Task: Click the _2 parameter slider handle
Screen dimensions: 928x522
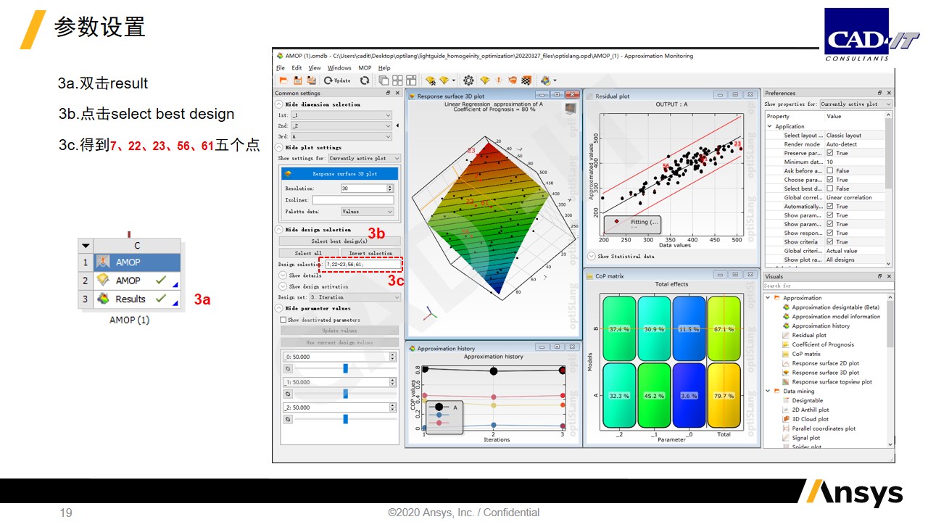Action: pyautogui.click(x=346, y=419)
